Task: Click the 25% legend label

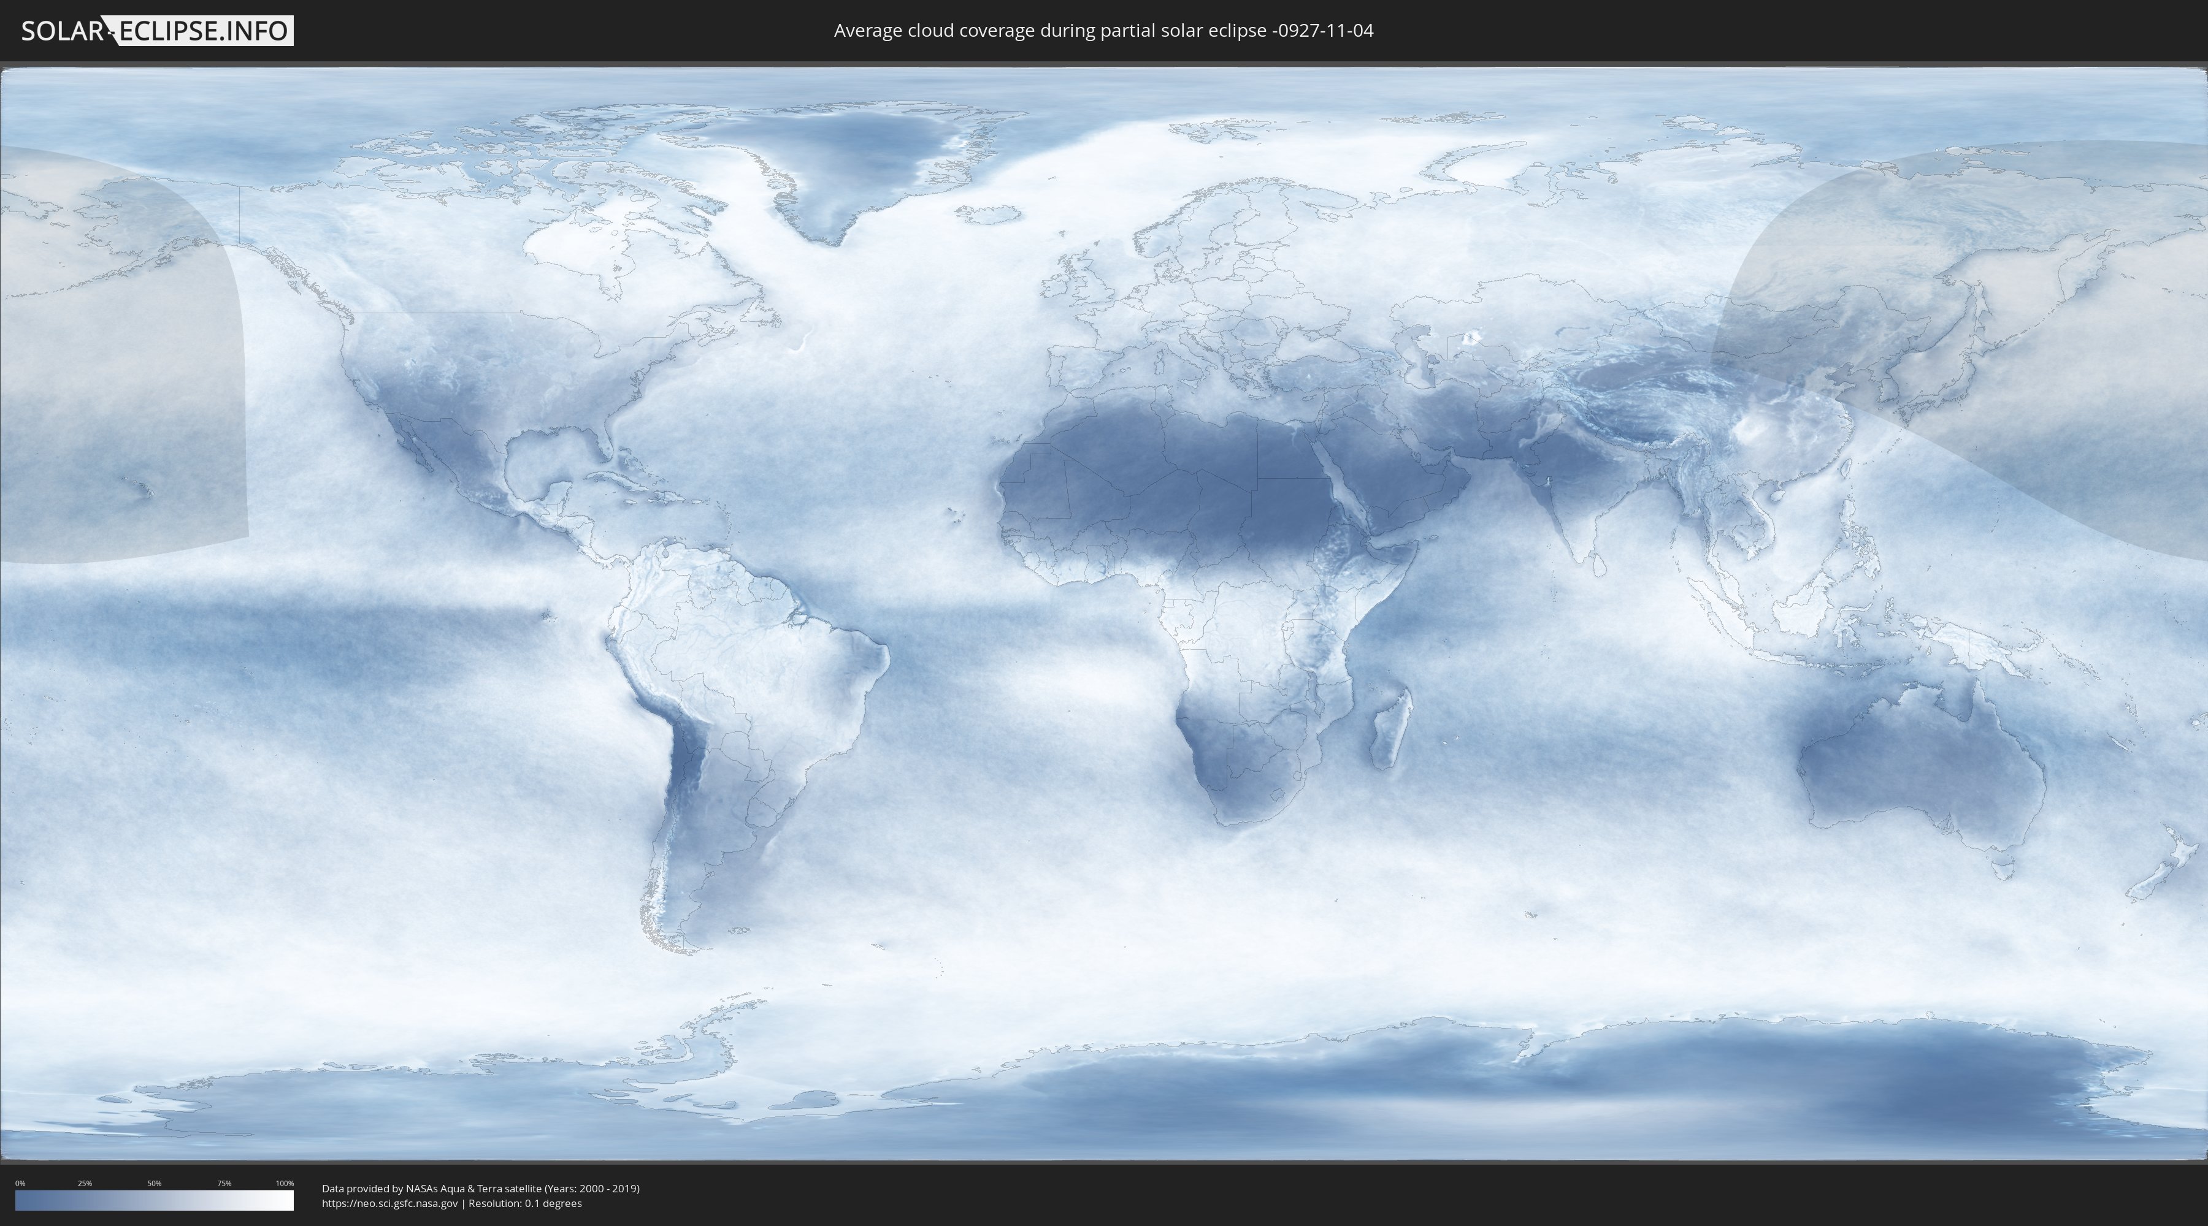Action: [85, 1183]
